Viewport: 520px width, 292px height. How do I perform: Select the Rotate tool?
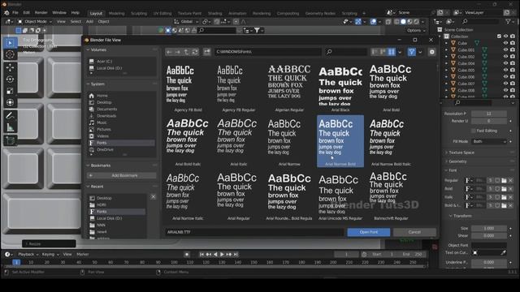[x=10, y=79]
